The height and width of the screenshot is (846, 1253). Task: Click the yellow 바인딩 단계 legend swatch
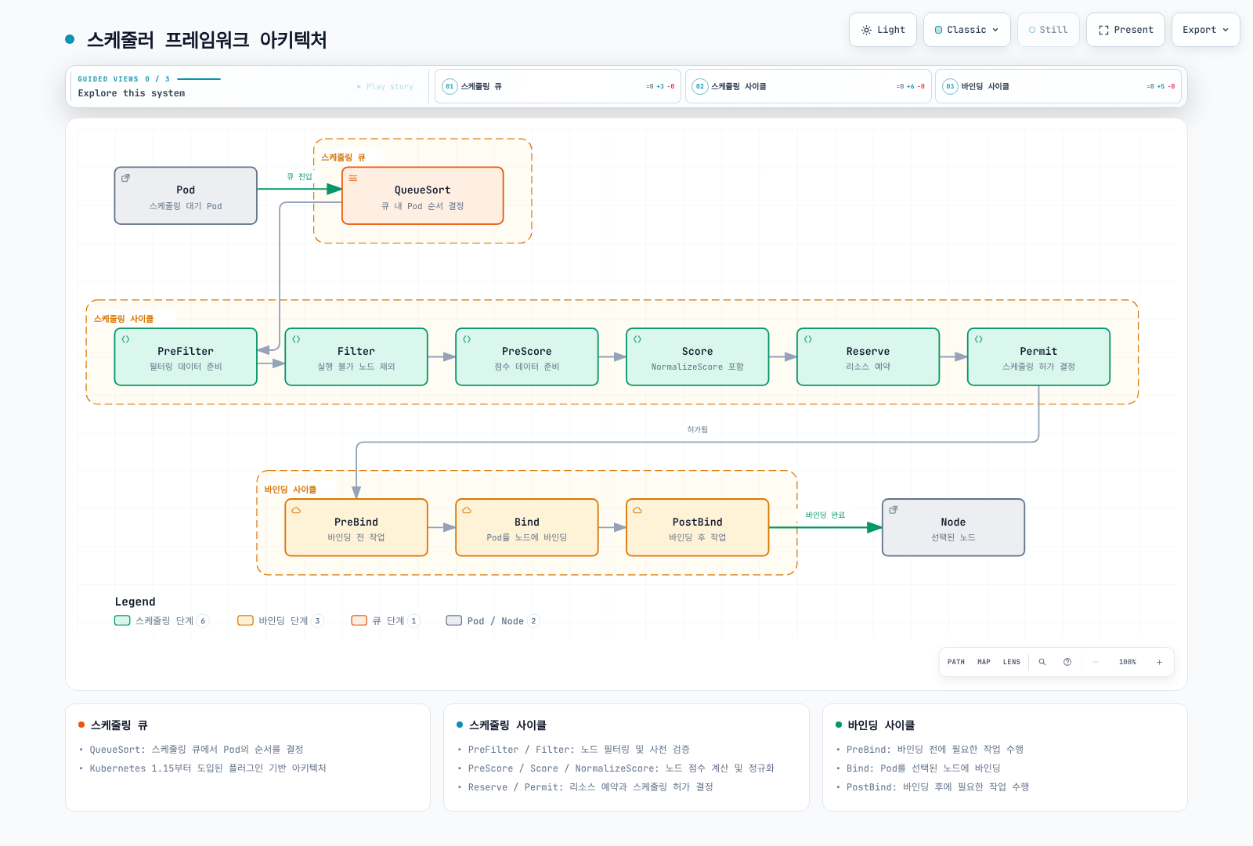point(246,620)
